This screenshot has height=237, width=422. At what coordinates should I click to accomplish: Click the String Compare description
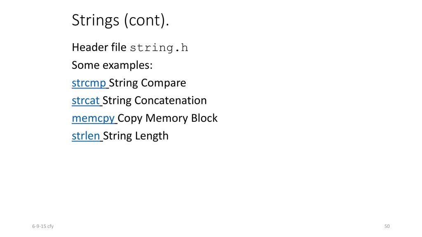(x=147, y=83)
